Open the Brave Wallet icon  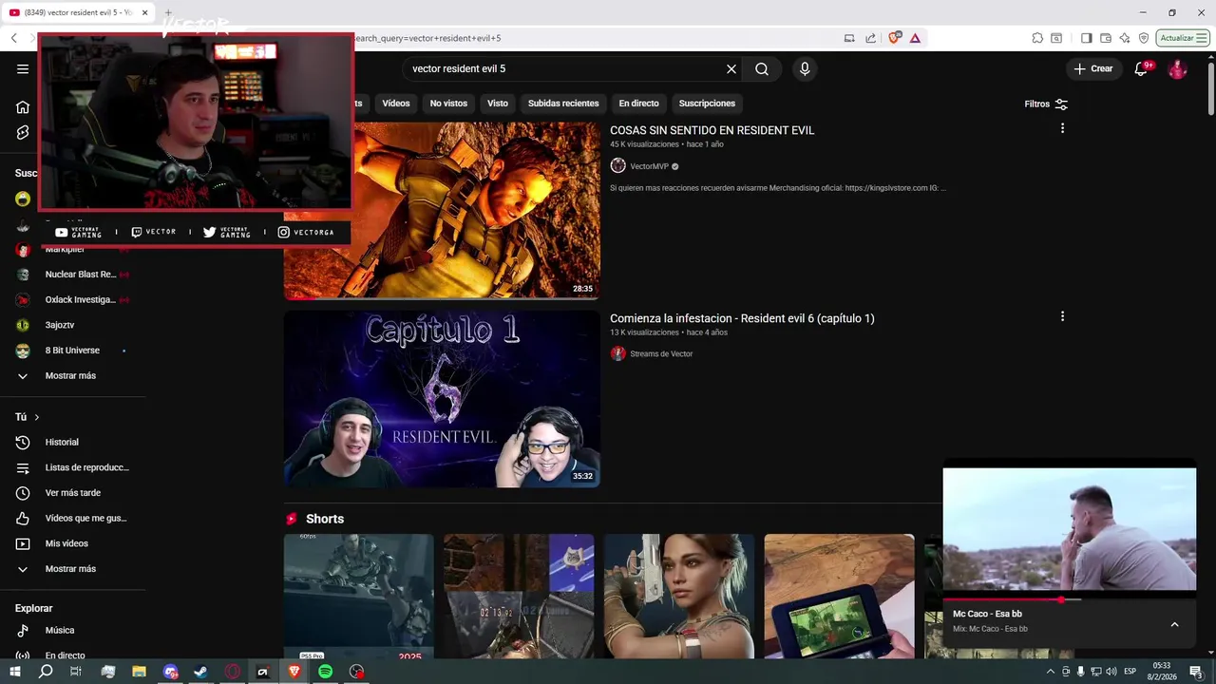(1106, 38)
